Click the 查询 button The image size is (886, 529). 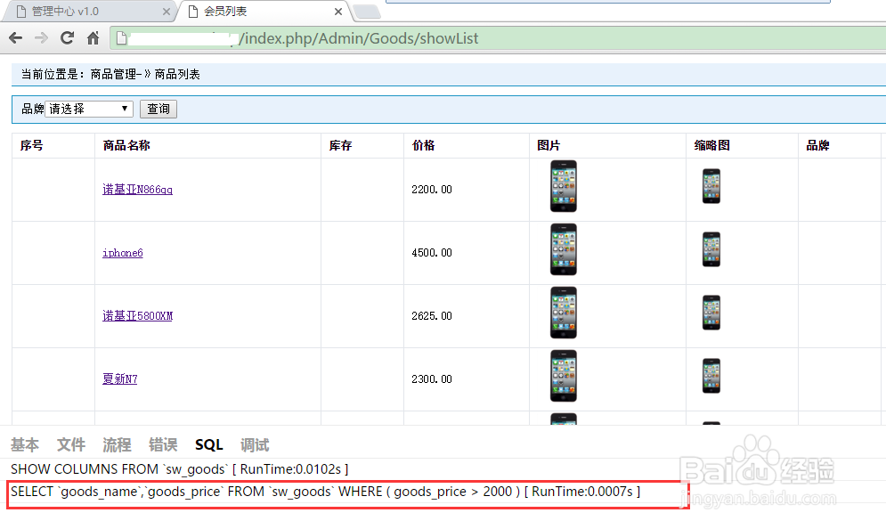(159, 109)
